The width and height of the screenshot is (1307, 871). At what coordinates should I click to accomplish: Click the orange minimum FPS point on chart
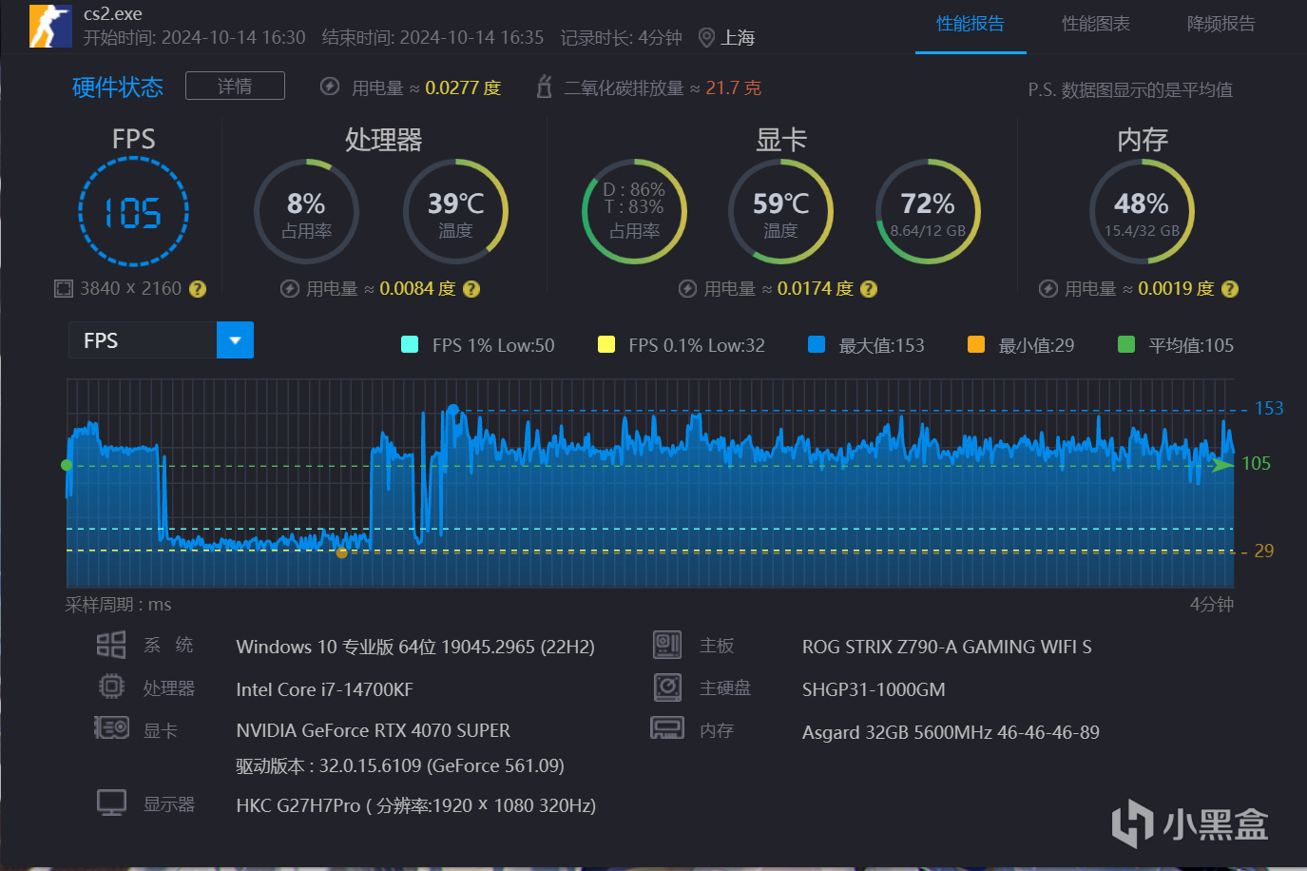coord(342,552)
